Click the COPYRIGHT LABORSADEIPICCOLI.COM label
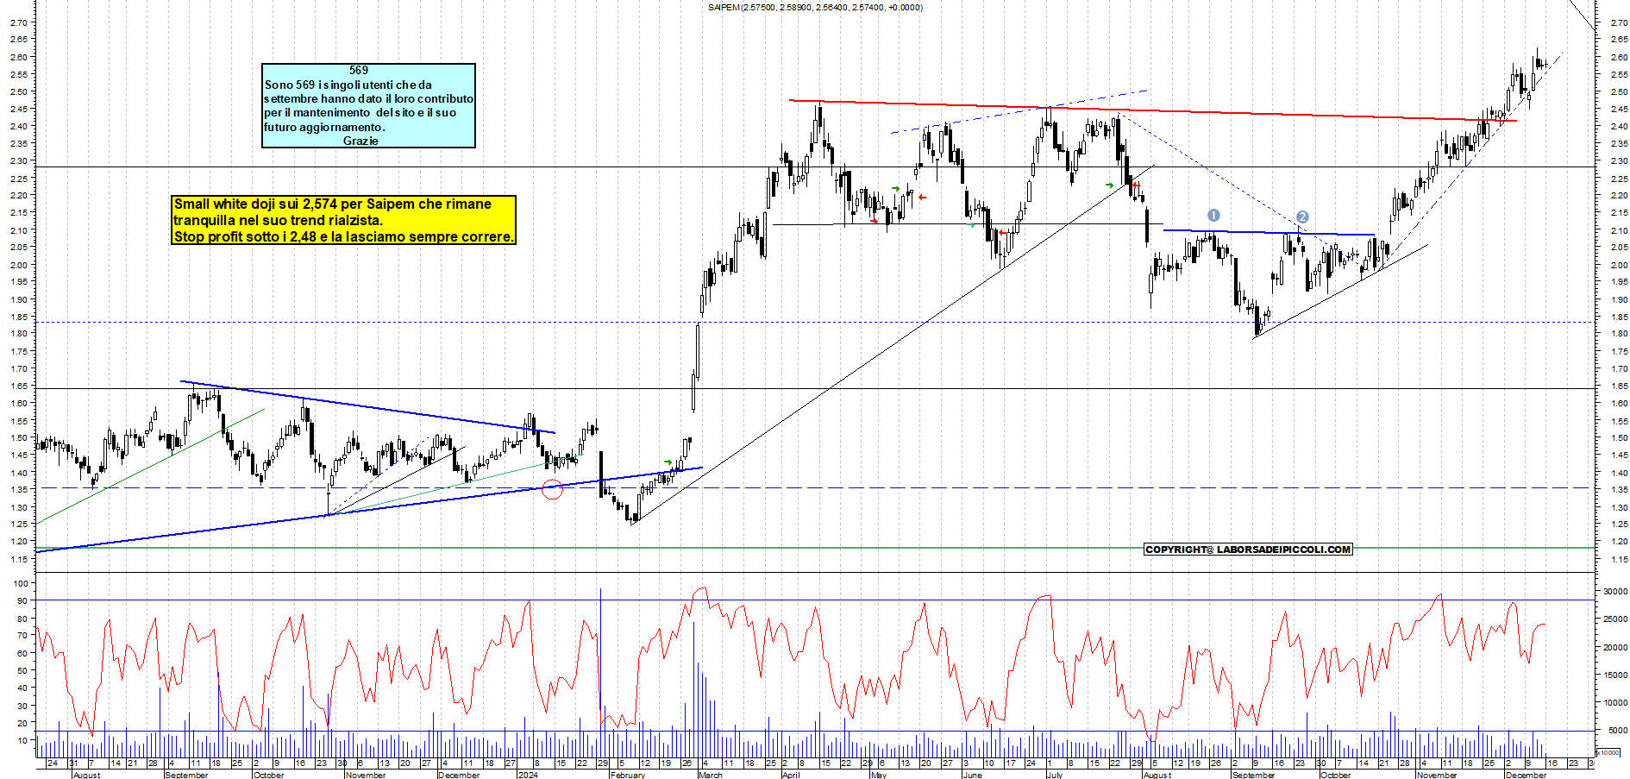The image size is (1630, 779). (x=1248, y=550)
